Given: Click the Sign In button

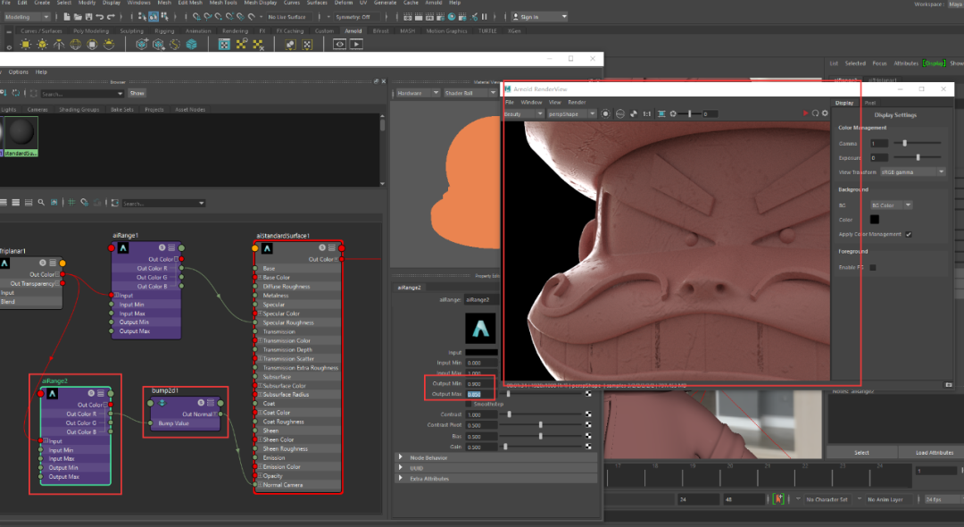Looking at the screenshot, I should 540,17.
